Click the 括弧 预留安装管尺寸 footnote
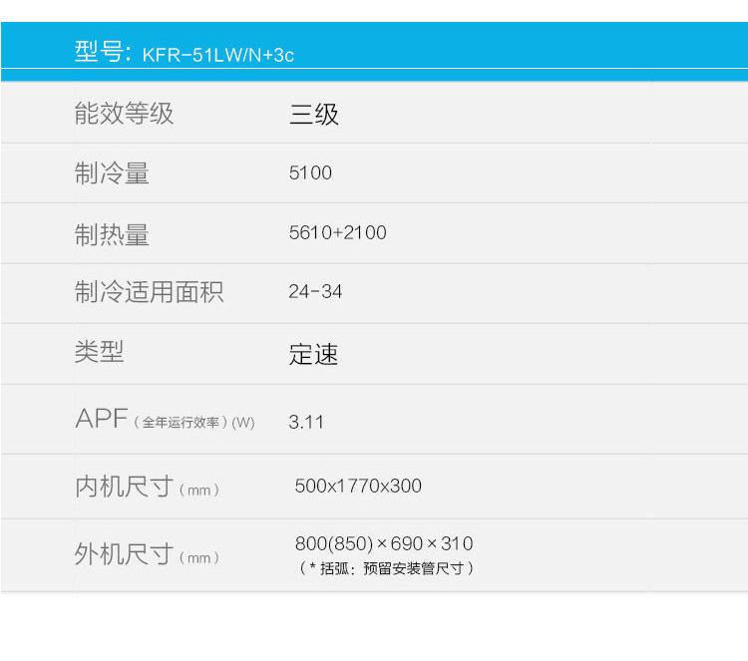The width and height of the screenshot is (748, 661). tap(387, 568)
